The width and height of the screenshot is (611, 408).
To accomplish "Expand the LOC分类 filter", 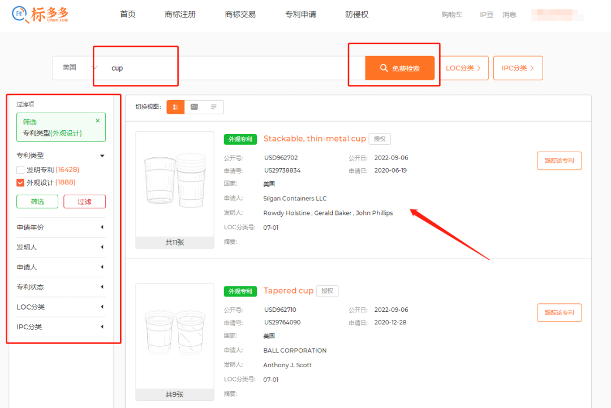I will [x=61, y=307].
